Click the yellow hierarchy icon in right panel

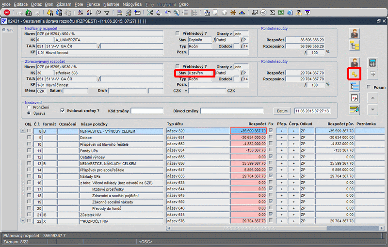[355, 46]
